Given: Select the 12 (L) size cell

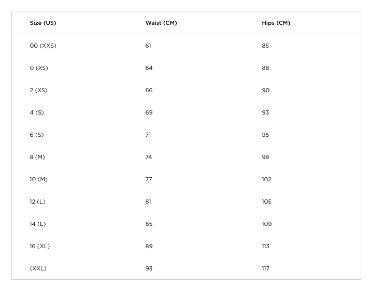Looking at the screenshot, I should (37, 202).
